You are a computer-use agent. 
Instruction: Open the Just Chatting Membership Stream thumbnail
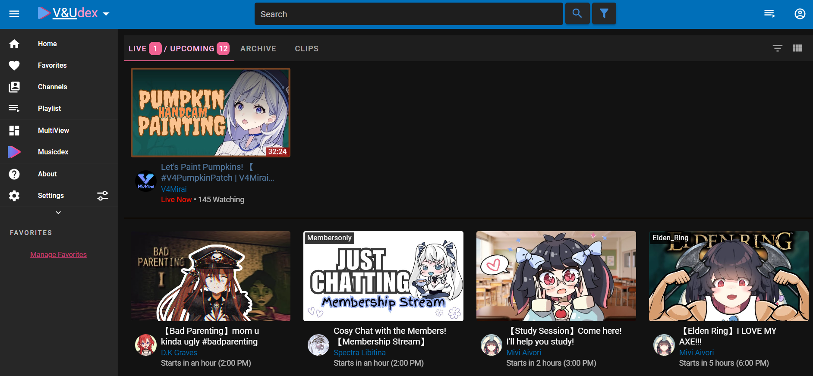coord(383,276)
